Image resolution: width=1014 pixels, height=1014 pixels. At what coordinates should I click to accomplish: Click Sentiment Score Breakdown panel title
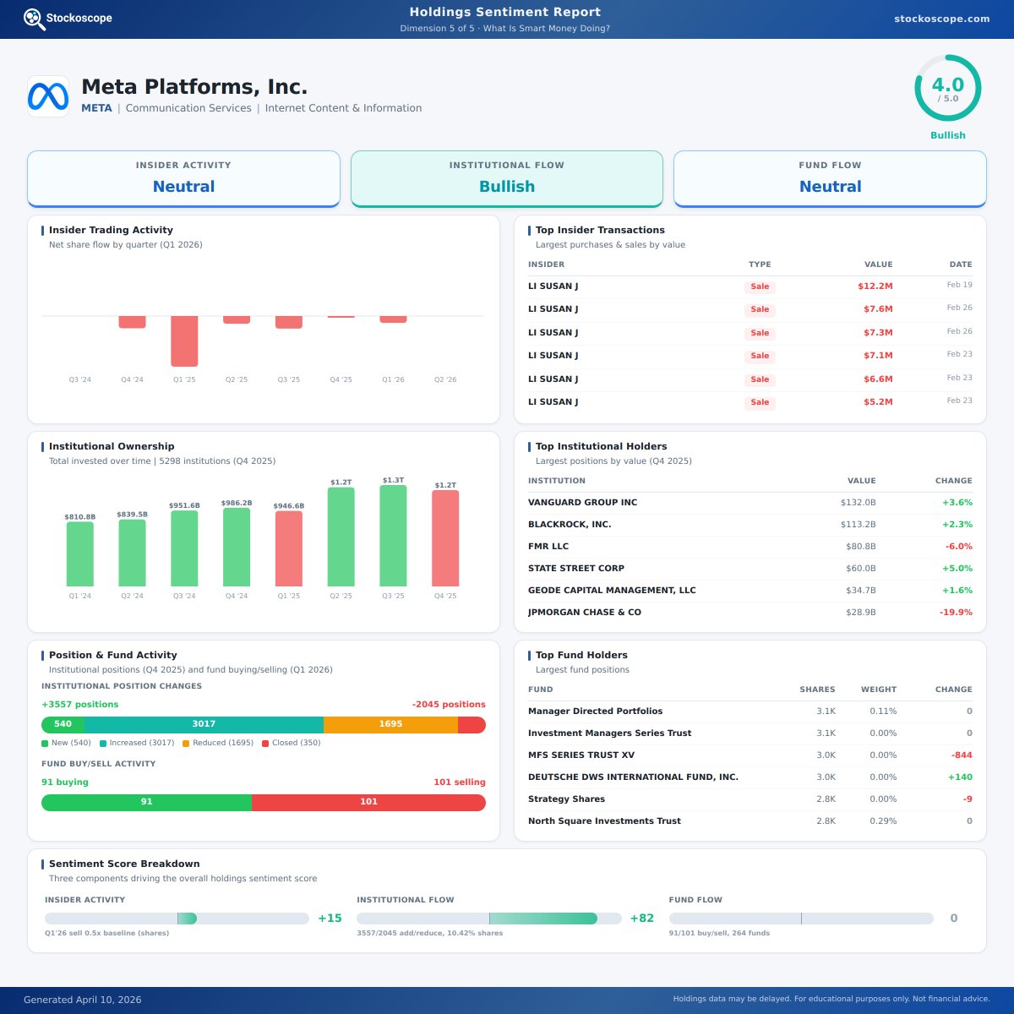(x=124, y=864)
